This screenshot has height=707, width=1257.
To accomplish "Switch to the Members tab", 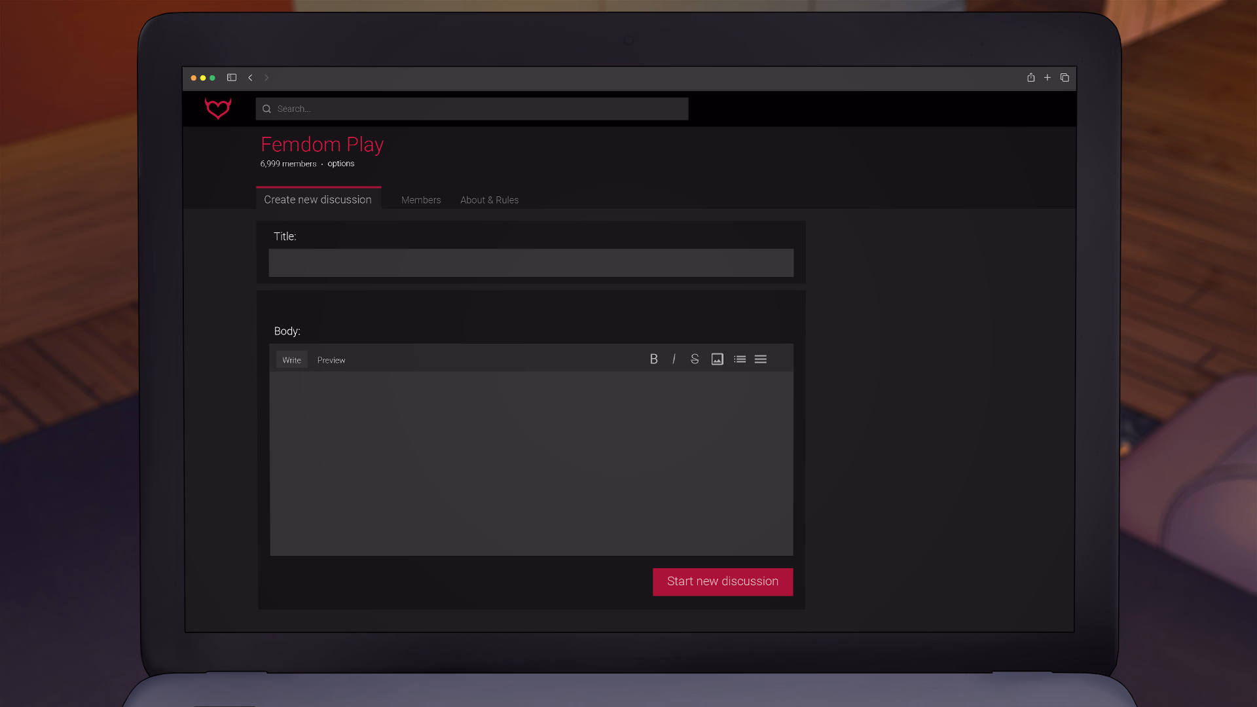I will 421,200.
